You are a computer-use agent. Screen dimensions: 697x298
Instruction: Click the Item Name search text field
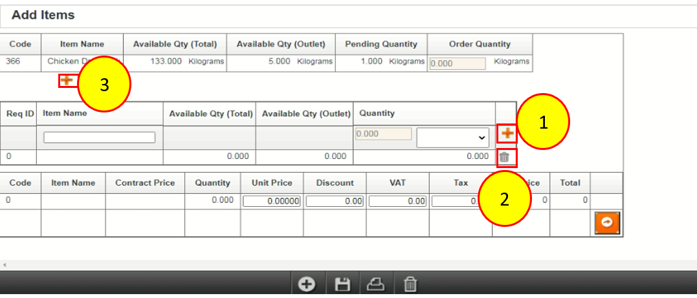tap(99, 137)
